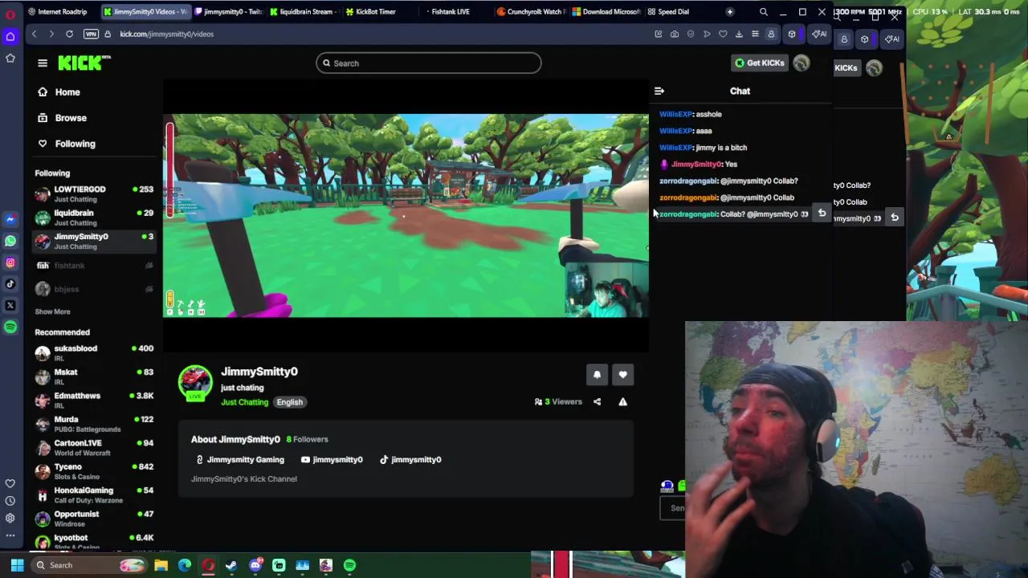Open jimmysmitty0 YouTube link
1028x578 pixels.
pyautogui.click(x=331, y=460)
